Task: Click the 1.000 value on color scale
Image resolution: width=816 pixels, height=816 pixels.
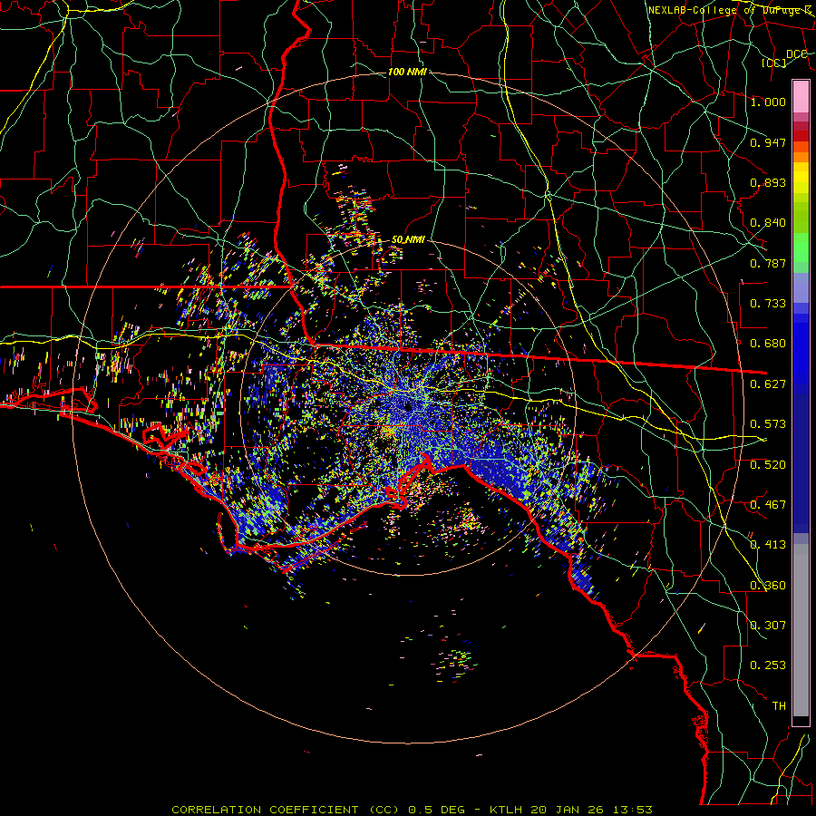Action: pyautogui.click(x=768, y=102)
